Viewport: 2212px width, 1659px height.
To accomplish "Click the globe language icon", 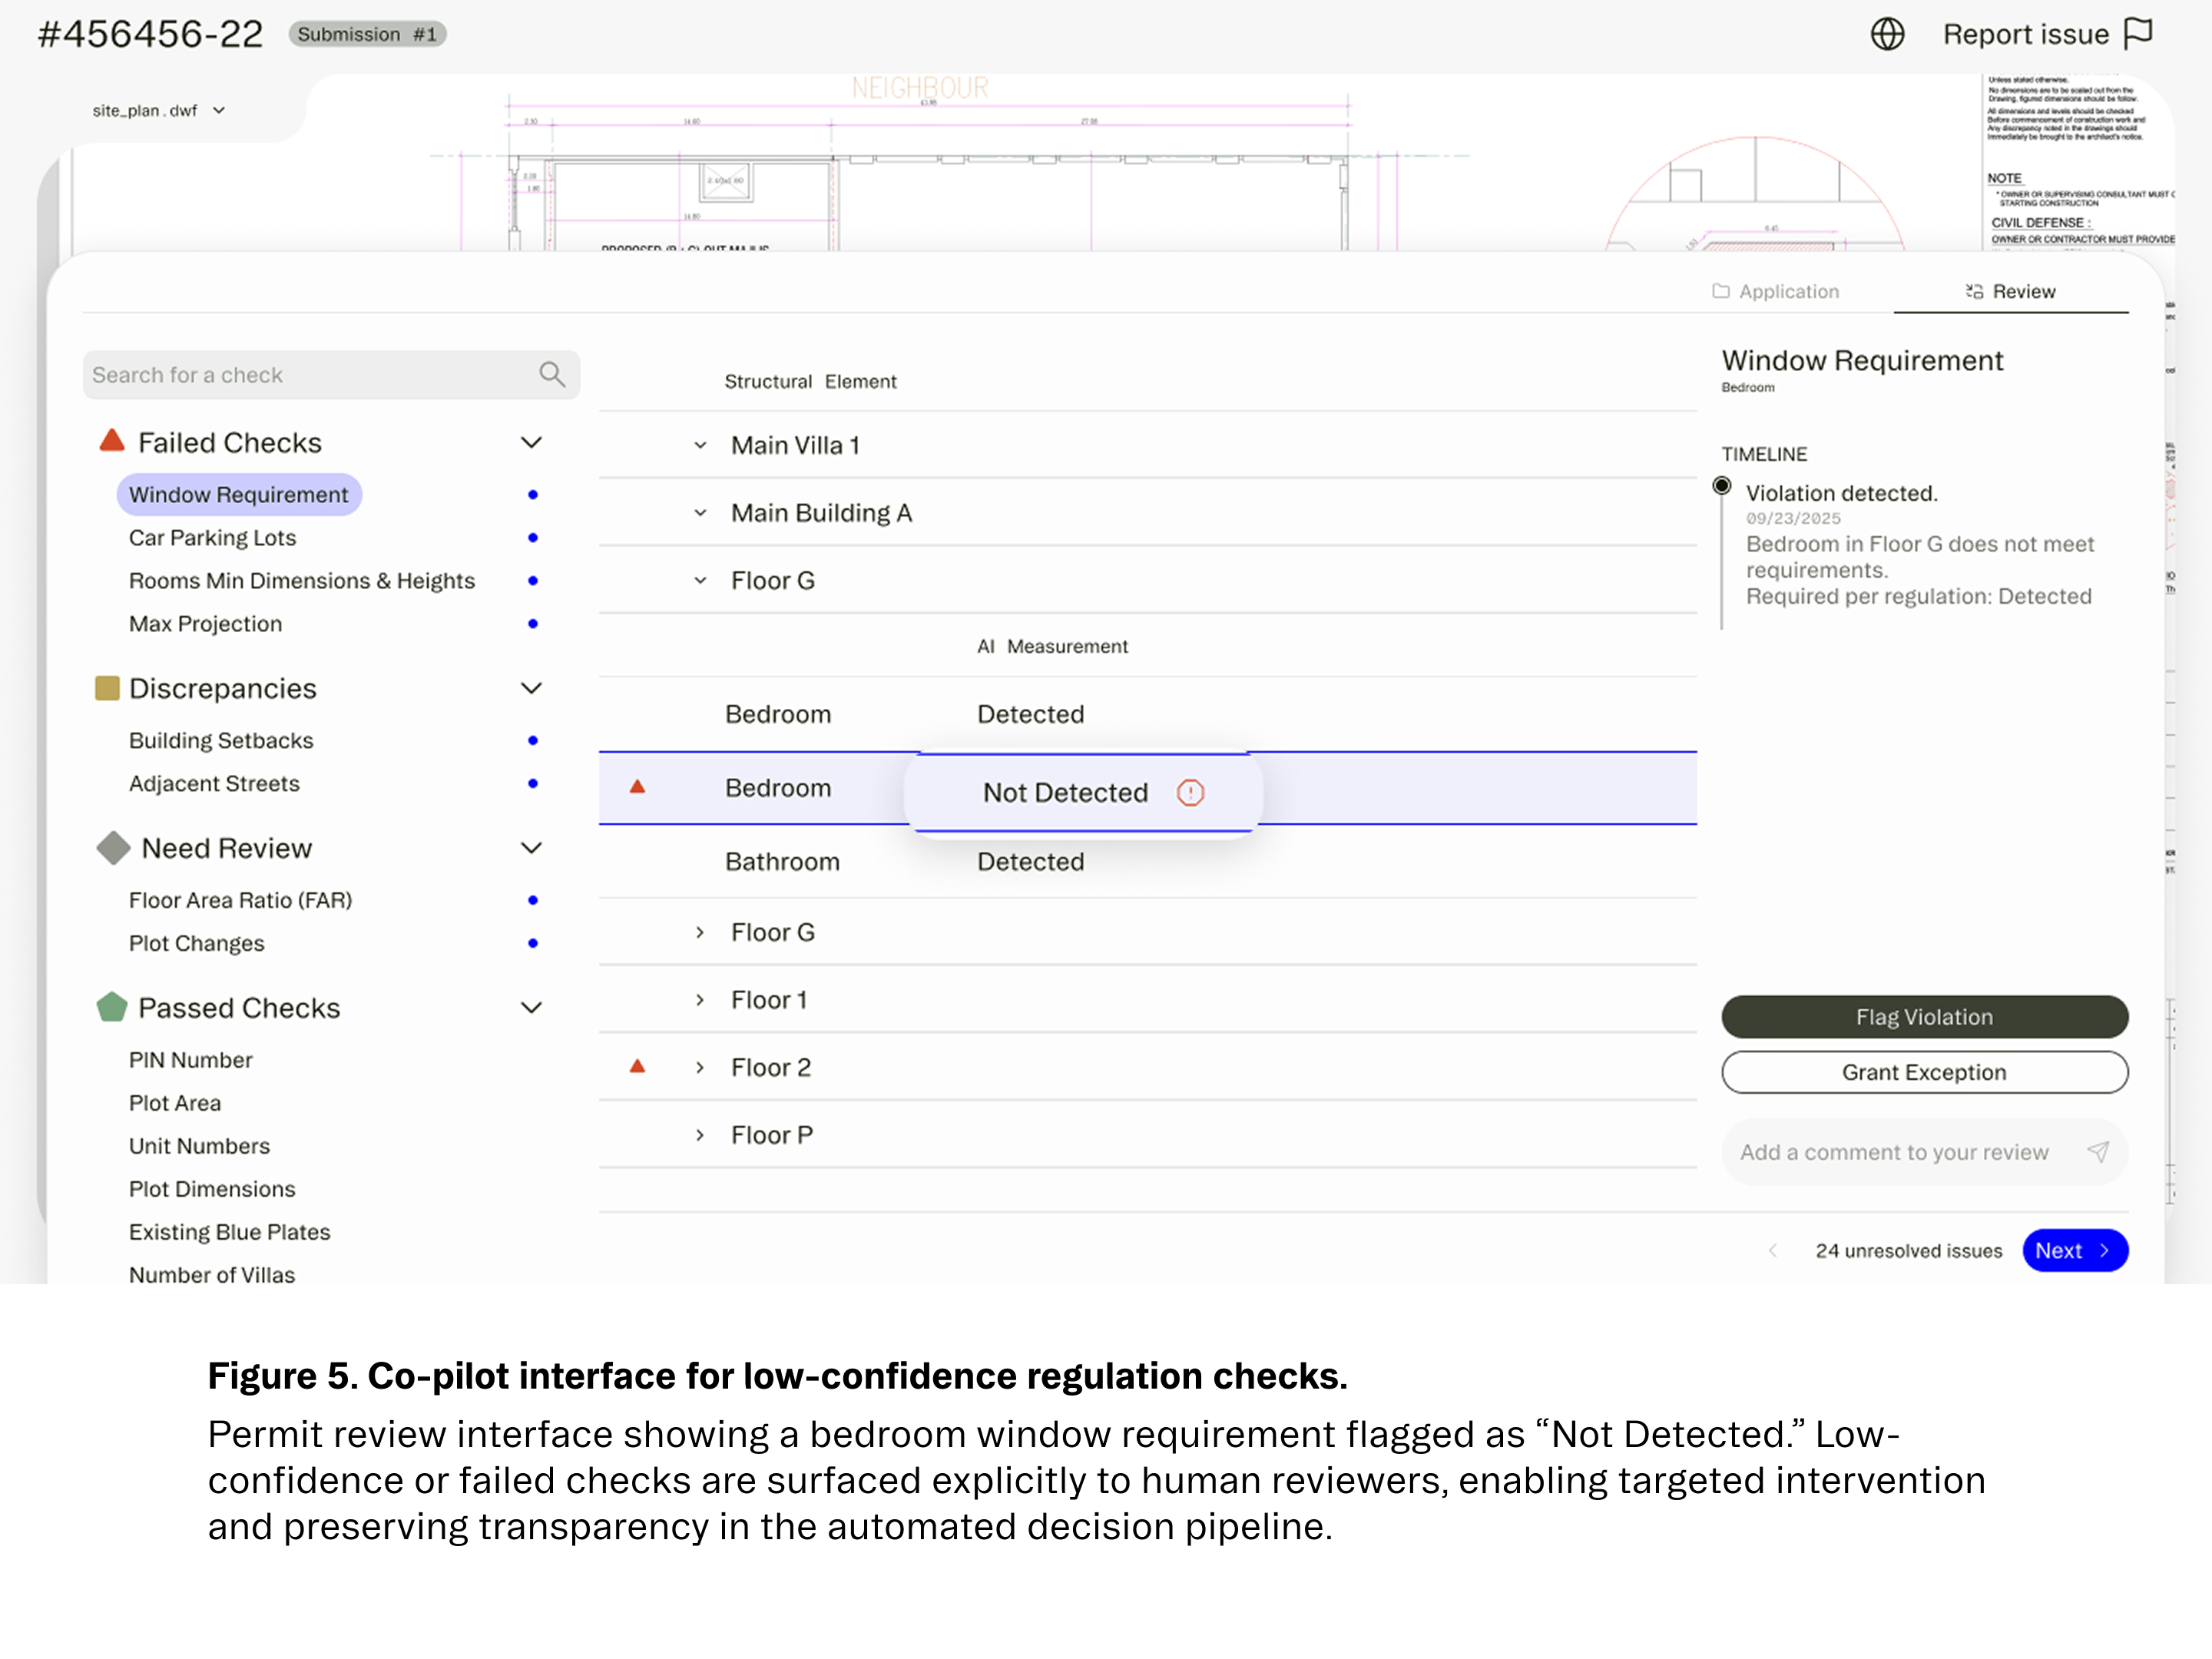I will [1886, 34].
